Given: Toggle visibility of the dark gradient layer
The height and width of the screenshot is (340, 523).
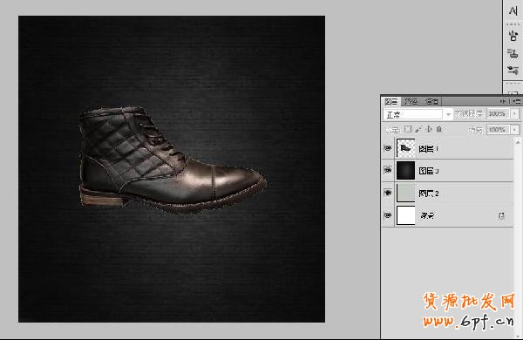Looking at the screenshot, I should click(x=388, y=171).
